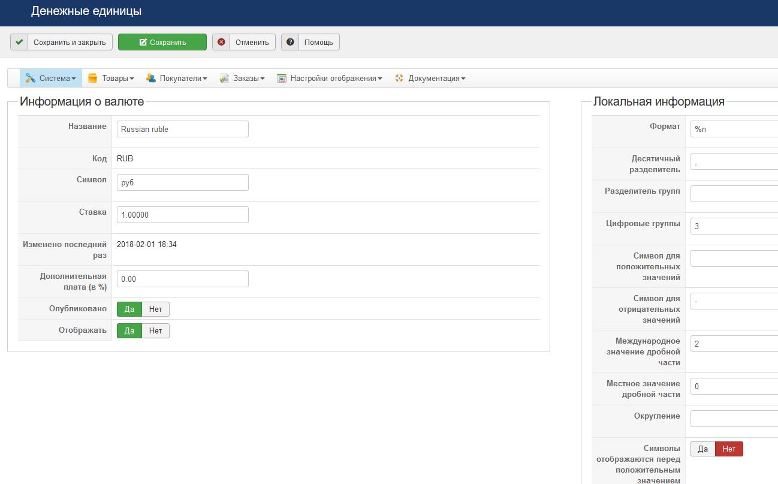Set Опубликовано to Нет
Viewport: 778px width, 484px height.
click(x=156, y=309)
